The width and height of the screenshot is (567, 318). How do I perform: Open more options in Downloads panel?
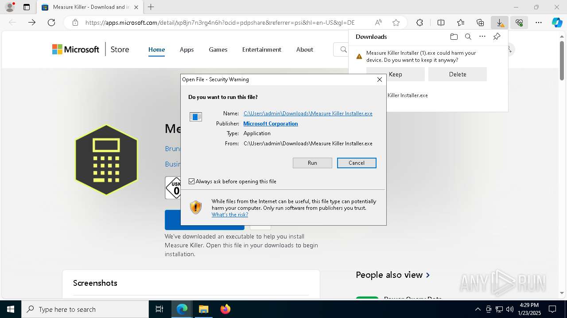(482, 37)
